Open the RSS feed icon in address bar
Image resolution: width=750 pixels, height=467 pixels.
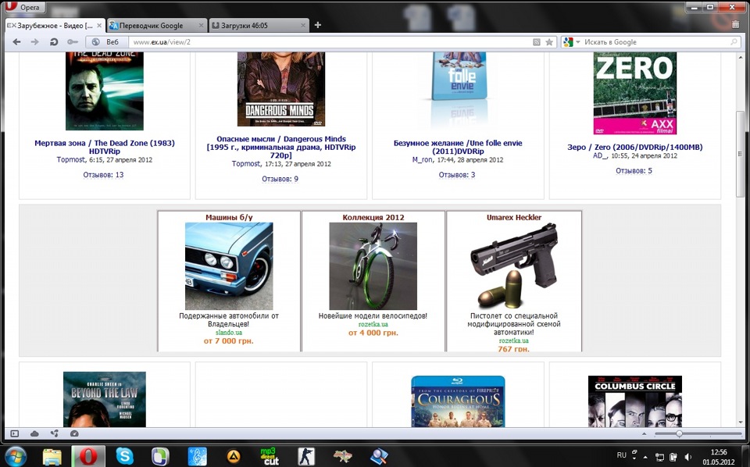[537, 42]
